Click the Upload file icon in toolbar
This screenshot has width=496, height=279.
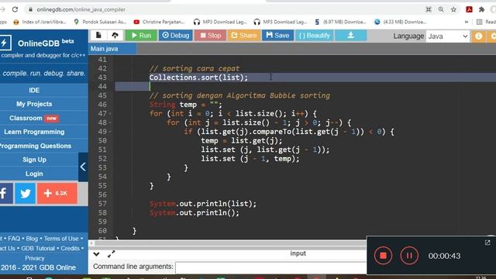click(x=115, y=36)
